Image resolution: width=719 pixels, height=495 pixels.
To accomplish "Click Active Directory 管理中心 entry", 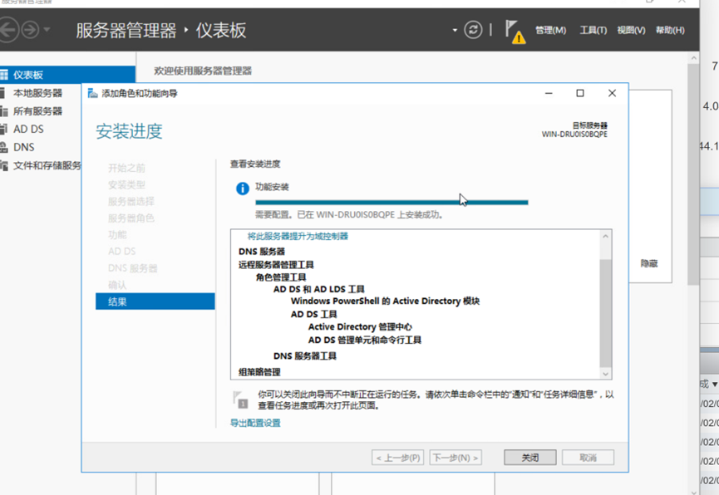I will 360,326.
